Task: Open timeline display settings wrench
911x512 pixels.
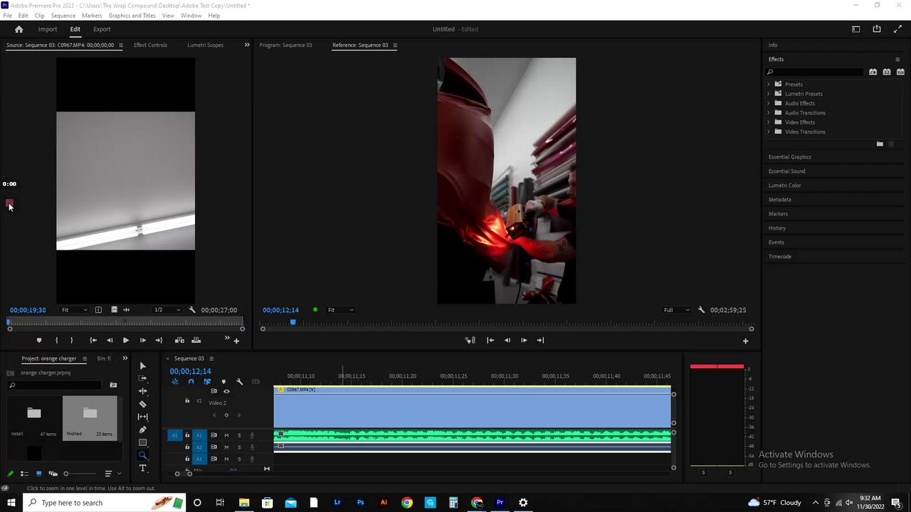Action: pos(239,382)
